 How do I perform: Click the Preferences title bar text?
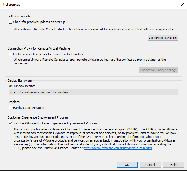coord(11,5)
